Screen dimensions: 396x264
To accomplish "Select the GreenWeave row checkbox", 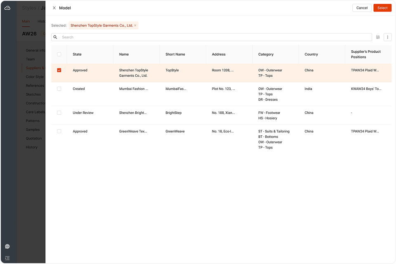I will [x=59, y=131].
